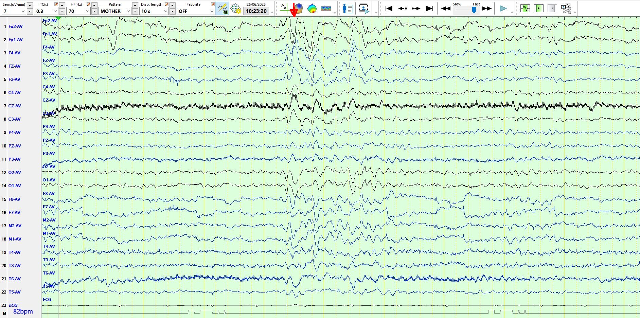Select channel 2 Fp1-AV in channel list

coord(16,39)
